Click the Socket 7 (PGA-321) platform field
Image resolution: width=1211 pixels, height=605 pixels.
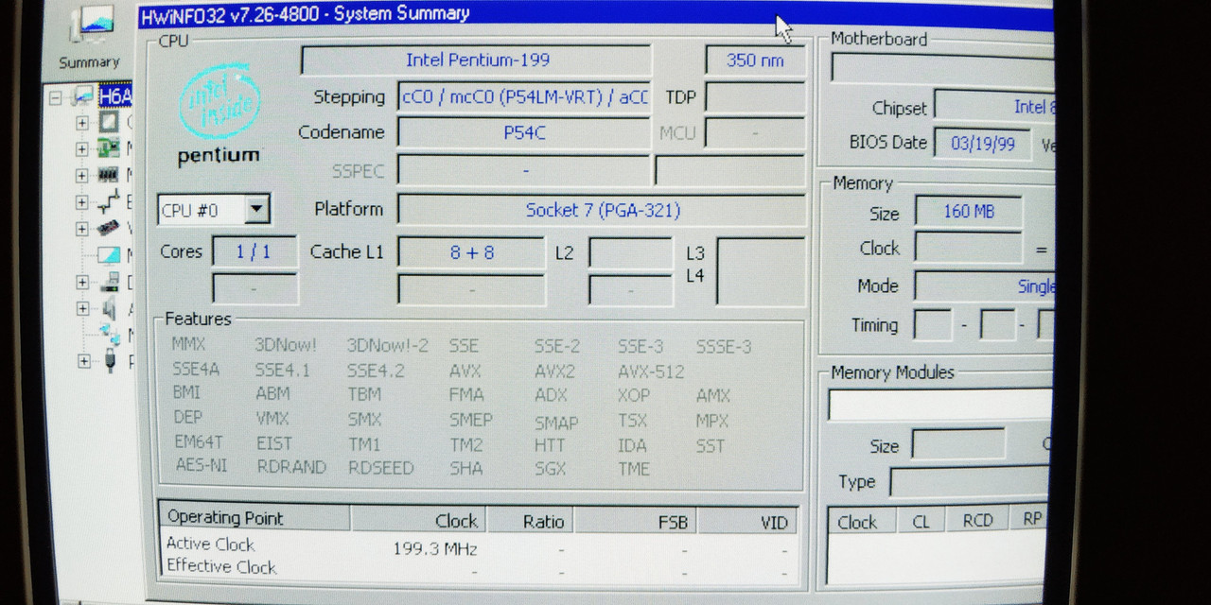coord(602,210)
